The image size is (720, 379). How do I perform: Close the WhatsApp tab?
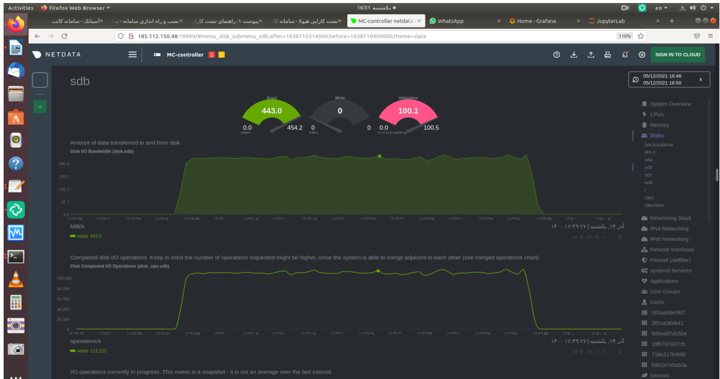pos(498,21)
